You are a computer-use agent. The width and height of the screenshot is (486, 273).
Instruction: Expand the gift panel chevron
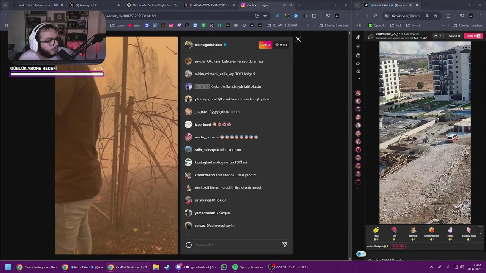click(x=480, y=234)
